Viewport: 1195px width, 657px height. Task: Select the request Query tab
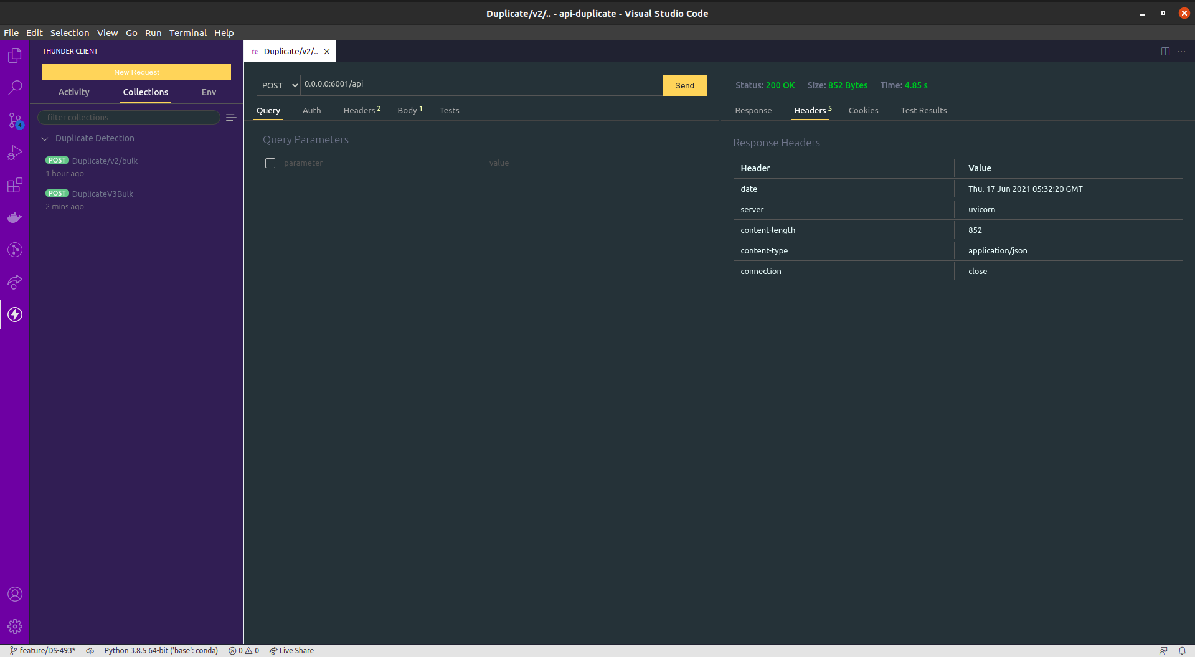pyautogui.click(x=268, y=111)
